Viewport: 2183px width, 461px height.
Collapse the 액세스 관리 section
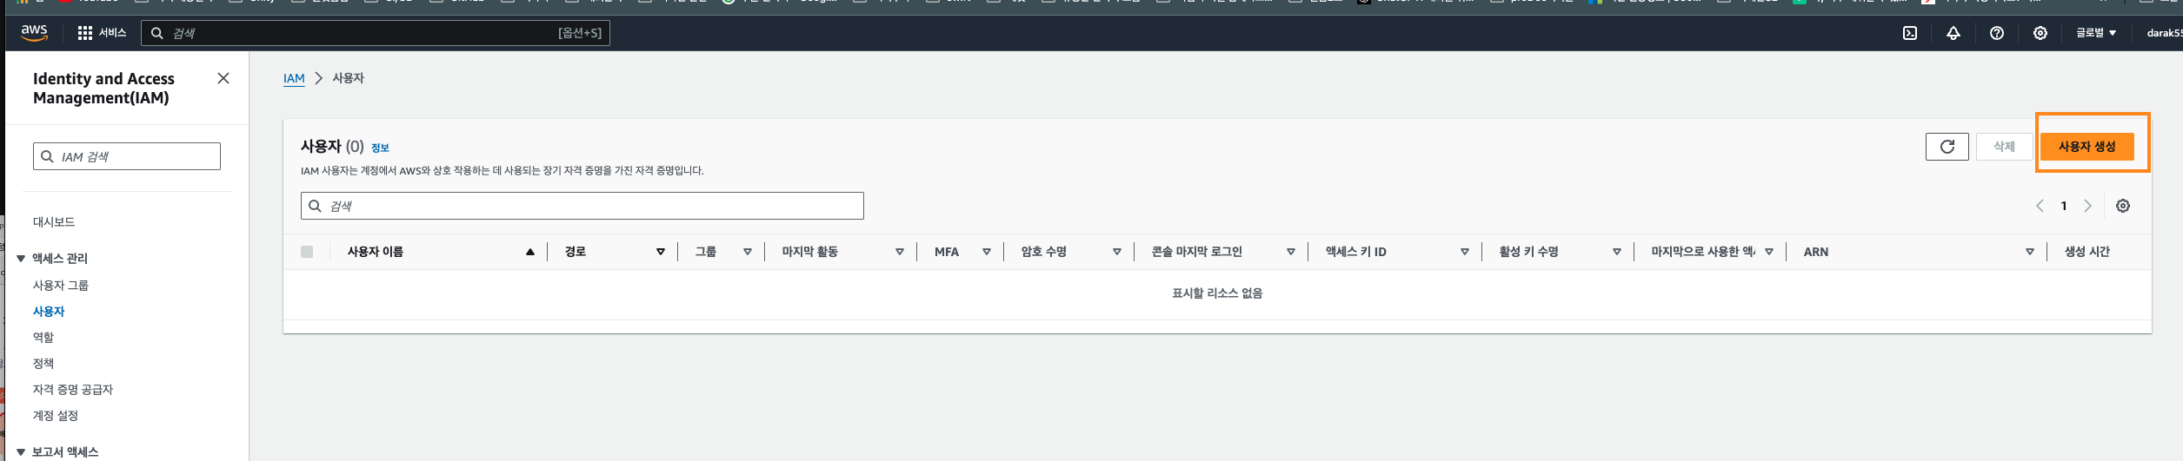pyautogui.click(x=21, y=259)
